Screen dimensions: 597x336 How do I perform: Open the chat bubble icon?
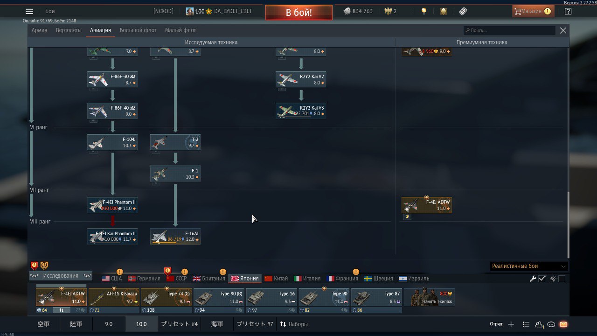pos(551,324)
